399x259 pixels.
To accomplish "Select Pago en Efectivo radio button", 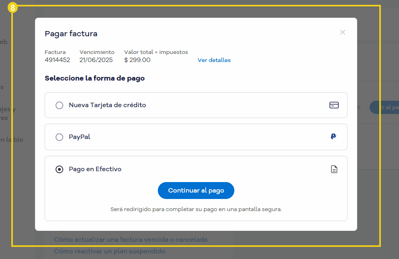I will pos(59,169).
